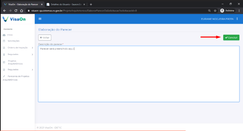The width and height of the screenshot is (243, 131).
Task: Click the browser home icon
Action: click(x=21, y=11)
